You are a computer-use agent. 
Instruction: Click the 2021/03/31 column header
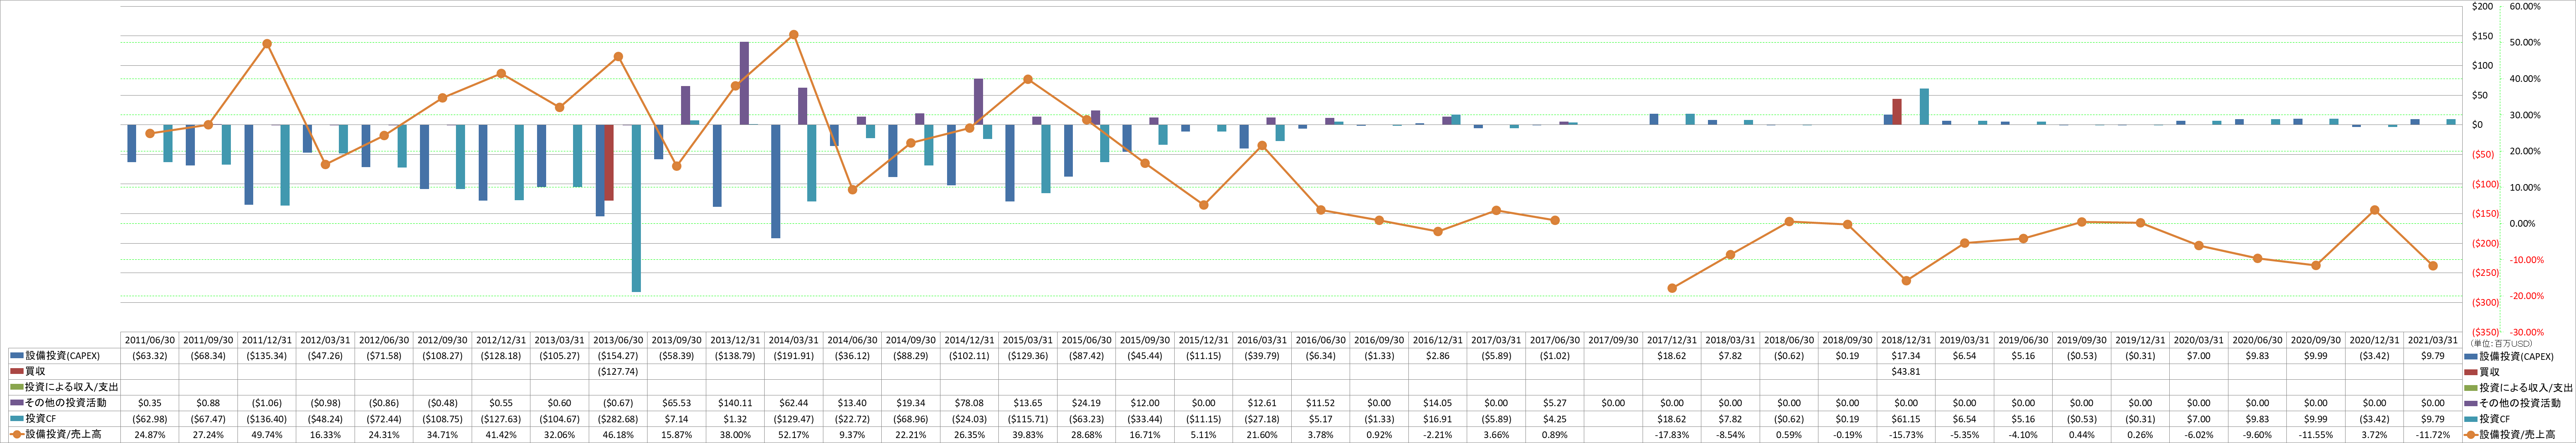click(x=2433, y=340)
